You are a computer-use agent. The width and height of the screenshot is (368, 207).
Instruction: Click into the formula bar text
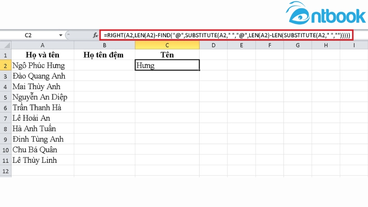pyautogui.click(x=227, y=35)
